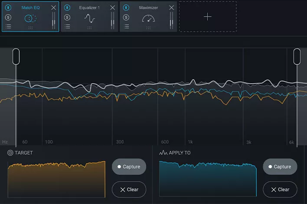This screenshot has height=204, width=307.
Task: Capture the Target spectrum
Action: pyautogui.click(x=129, y=167)
